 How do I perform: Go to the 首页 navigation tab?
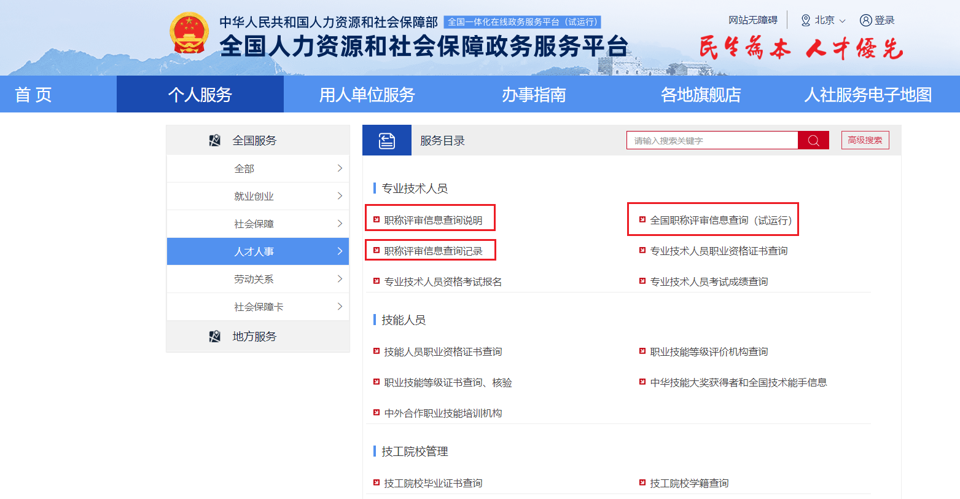pyautogui.click(x=33, y=95)
